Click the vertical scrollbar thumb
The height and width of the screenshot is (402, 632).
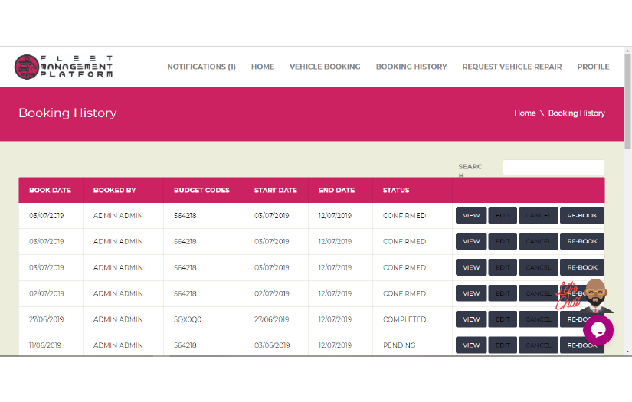pos(627,102)
